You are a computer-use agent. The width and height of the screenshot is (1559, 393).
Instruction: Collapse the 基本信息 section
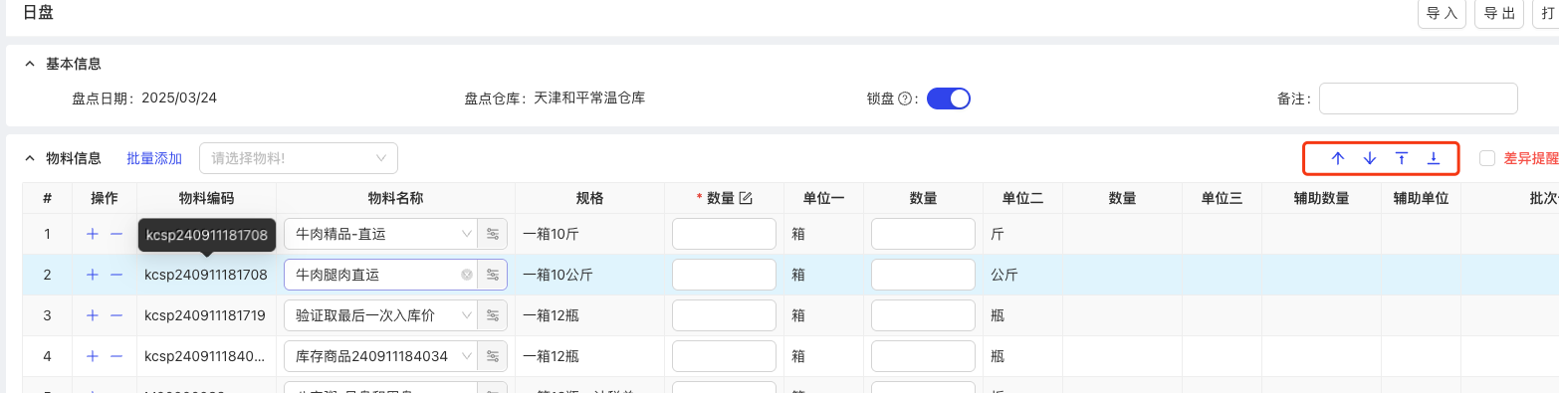[29, 64]
